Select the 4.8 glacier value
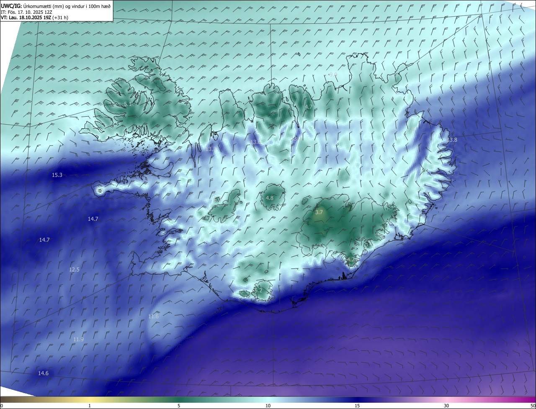 point(270,198)
